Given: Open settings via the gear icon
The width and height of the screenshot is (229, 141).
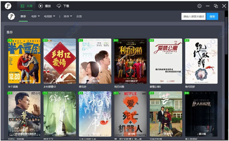Looking at the screenshot, I should [x=199, y=6].
